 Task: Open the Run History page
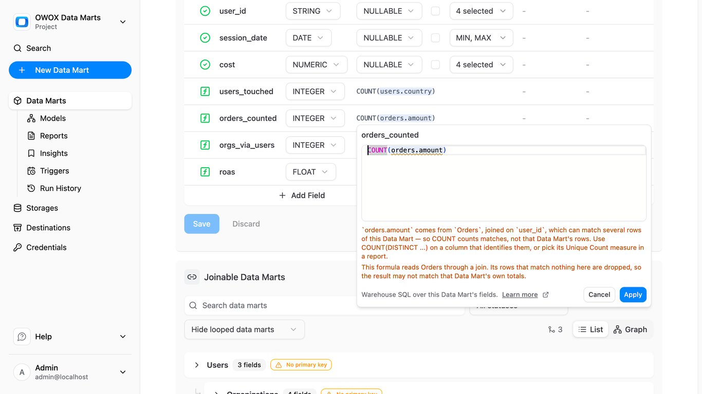(x=61, y=188)
